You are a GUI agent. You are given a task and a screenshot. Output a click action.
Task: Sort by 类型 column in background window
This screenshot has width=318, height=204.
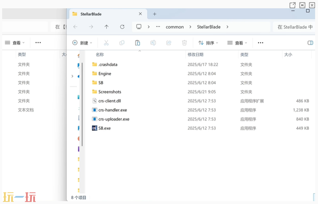point(22,54)
